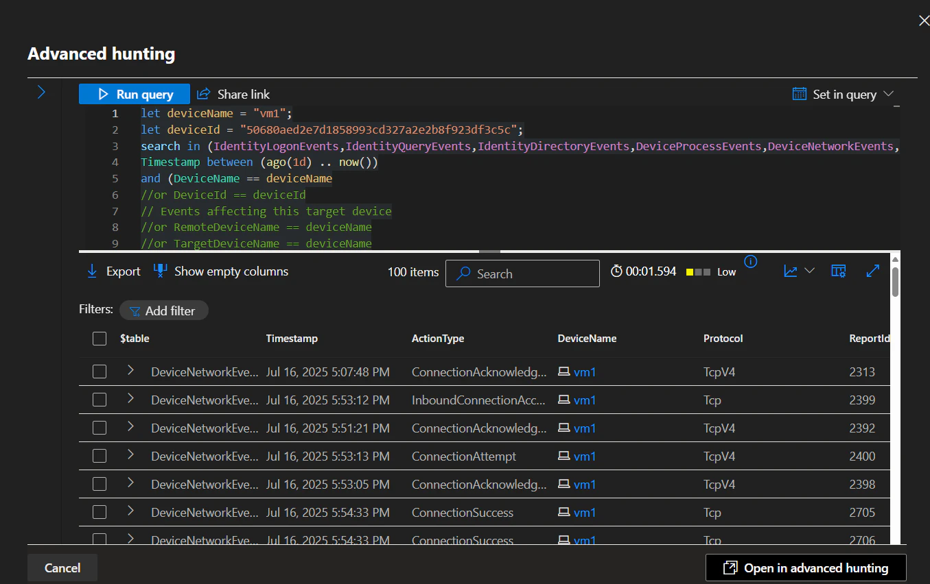930x584 pixels.
Task: Click device icon in row ReportId 2705
Action: (x=563, y=512)
